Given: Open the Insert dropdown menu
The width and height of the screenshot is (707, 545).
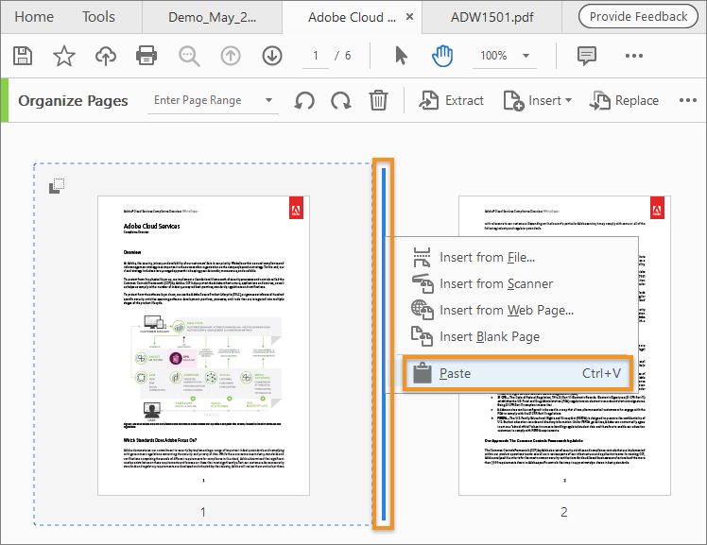Looking at the screenshot, I should pyautogui.click(x=538, y=100).
